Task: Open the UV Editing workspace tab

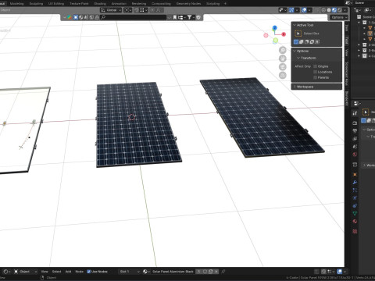Action: click(x=56, y=4)
